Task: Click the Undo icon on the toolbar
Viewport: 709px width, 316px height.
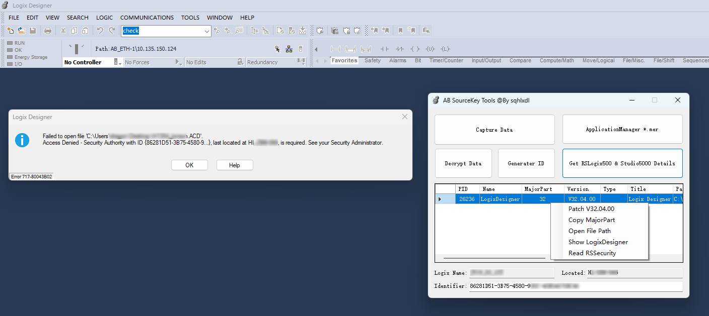Action: coord(99,31)
